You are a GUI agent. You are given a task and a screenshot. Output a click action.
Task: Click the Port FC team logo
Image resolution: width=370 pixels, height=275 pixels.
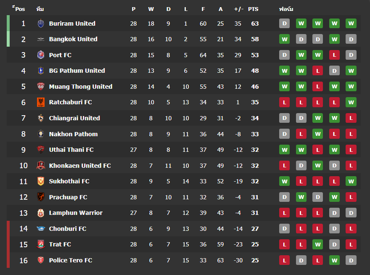point(40,55)
